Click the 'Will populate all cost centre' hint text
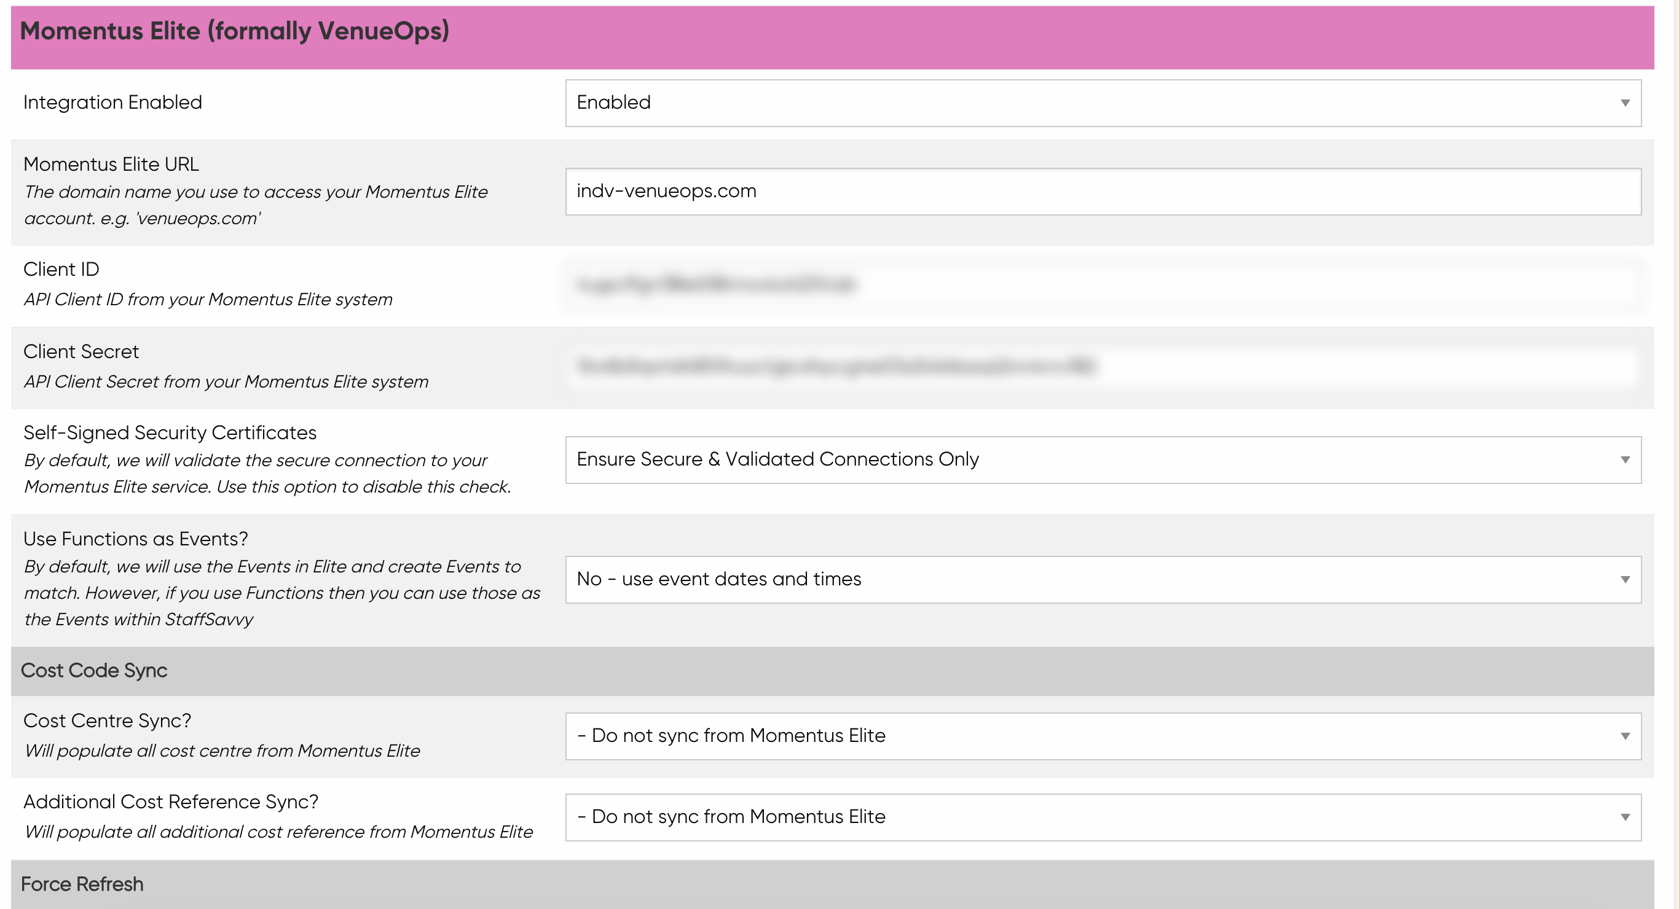 [222, 751]
